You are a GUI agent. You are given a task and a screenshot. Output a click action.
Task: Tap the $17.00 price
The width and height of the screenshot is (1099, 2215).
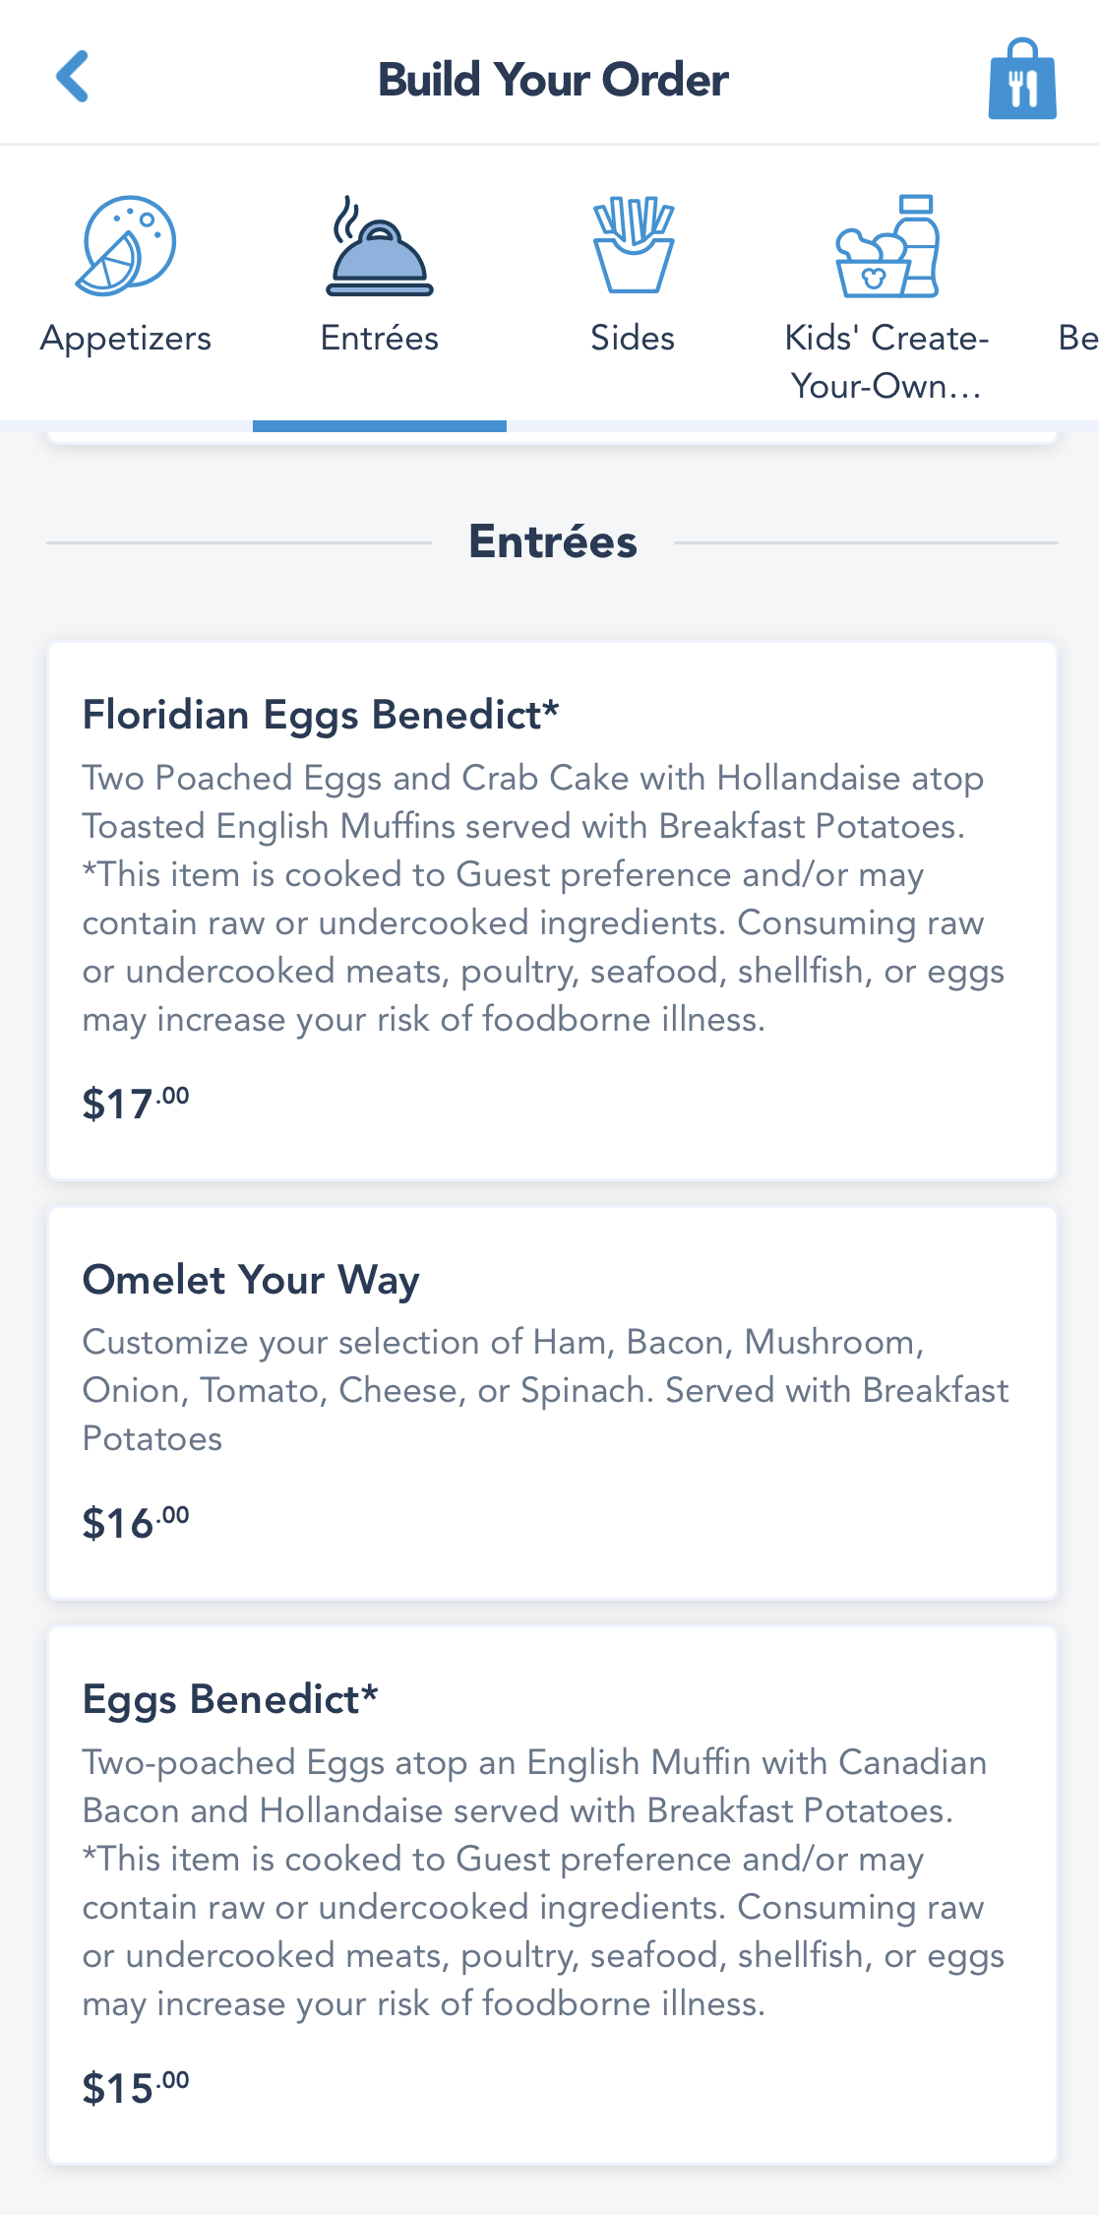(136, 1104)
